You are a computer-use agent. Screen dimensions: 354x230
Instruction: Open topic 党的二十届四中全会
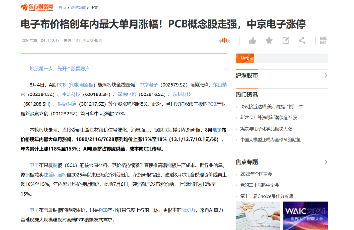[x=260, y=185]
